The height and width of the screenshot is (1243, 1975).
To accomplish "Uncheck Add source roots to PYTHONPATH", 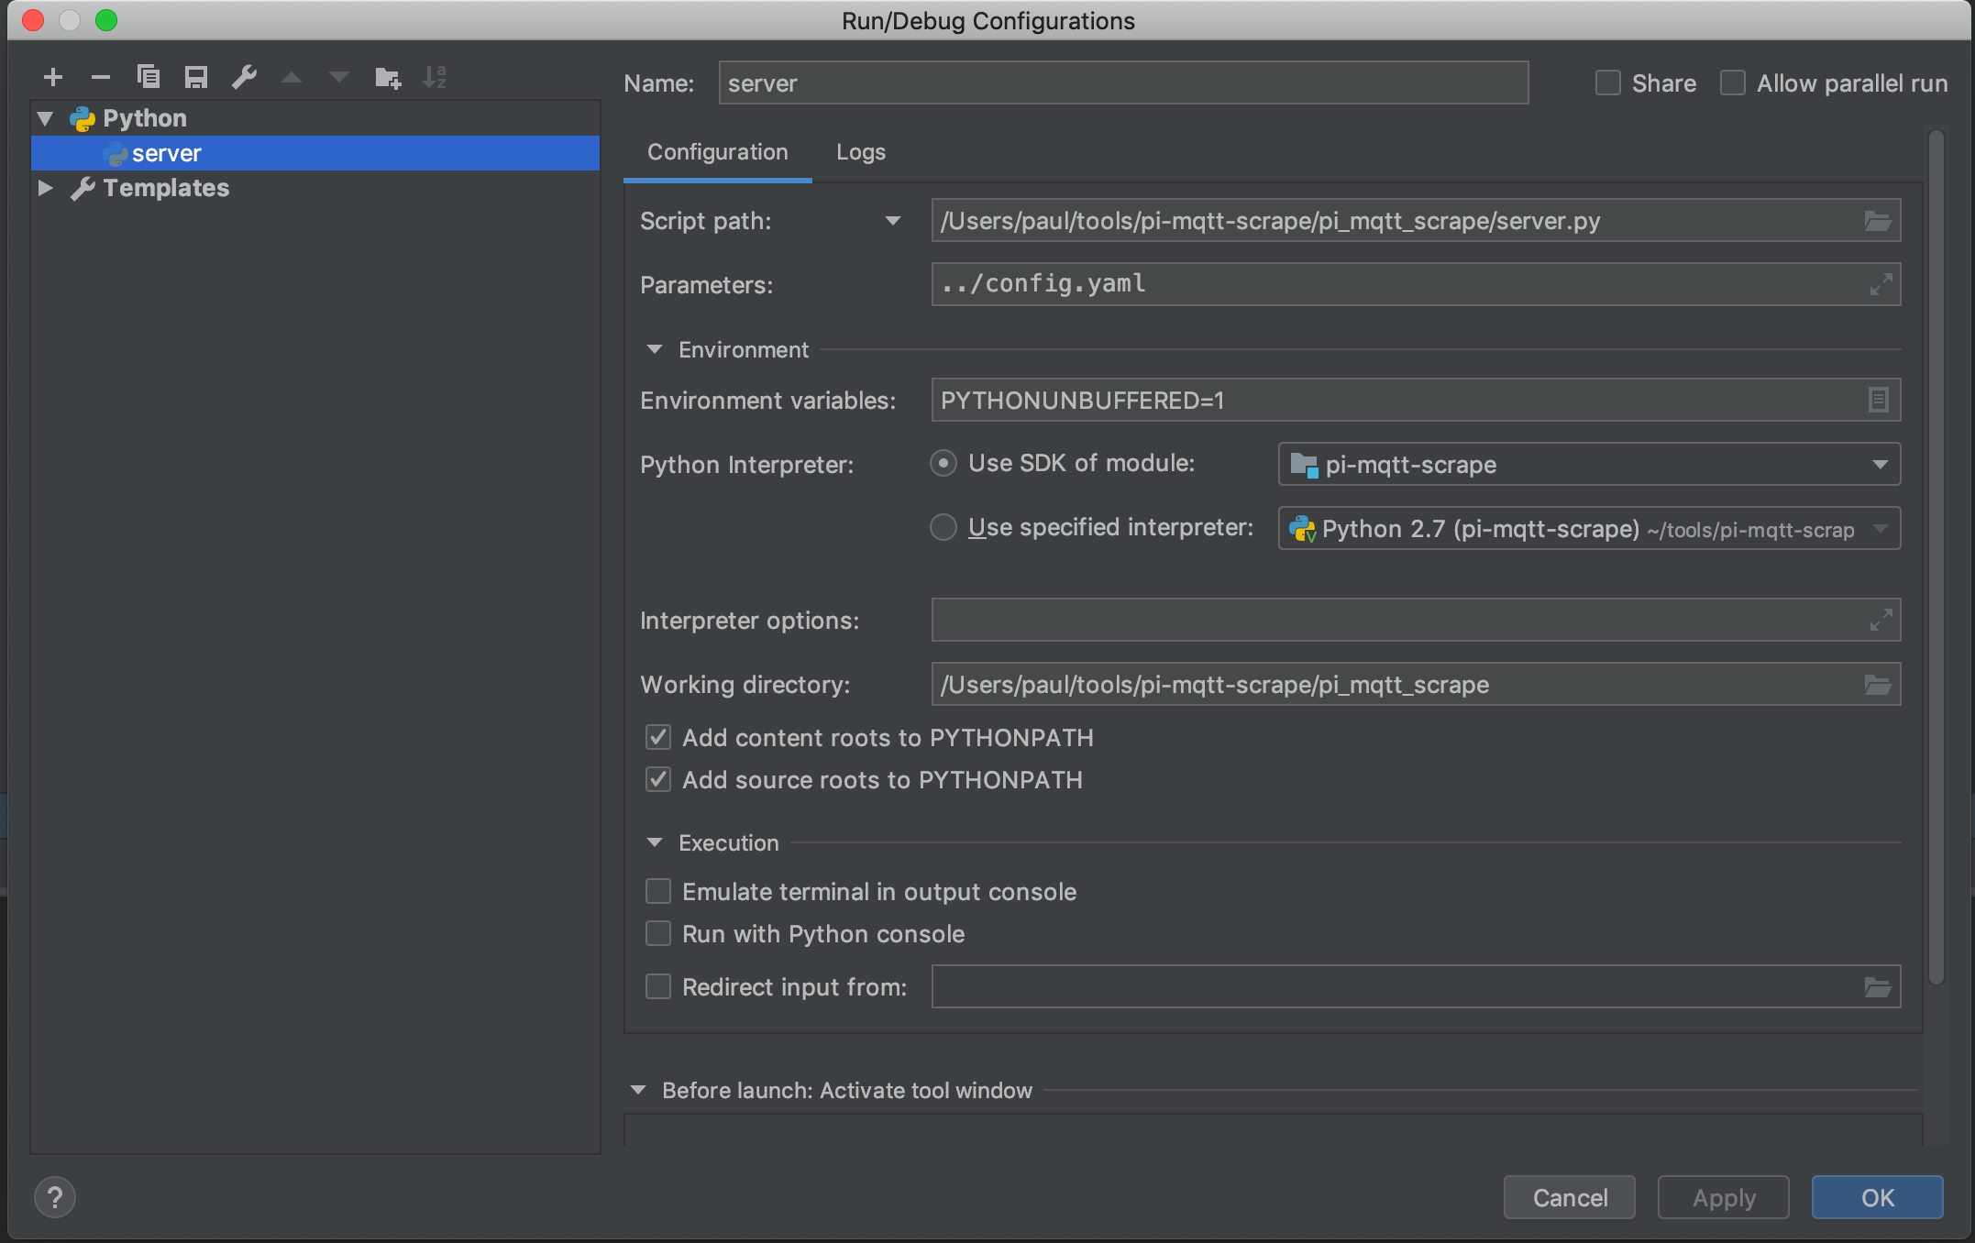I will pyautogui.click(x=658, y=780).
